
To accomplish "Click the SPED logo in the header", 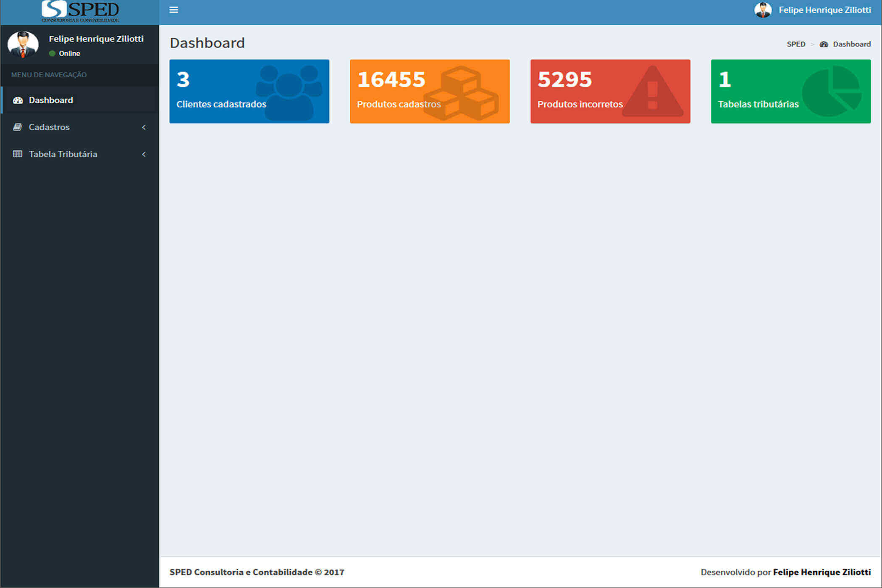I will 80,11.
